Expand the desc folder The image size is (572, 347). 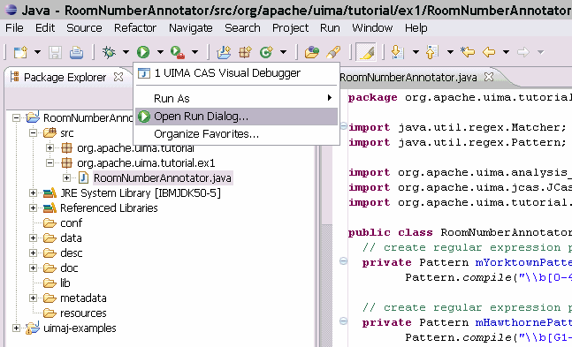pyautogui.click(x=33, y=253)
